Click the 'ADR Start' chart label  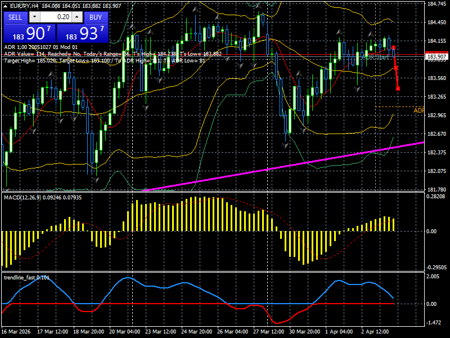(x=375, y=57)
